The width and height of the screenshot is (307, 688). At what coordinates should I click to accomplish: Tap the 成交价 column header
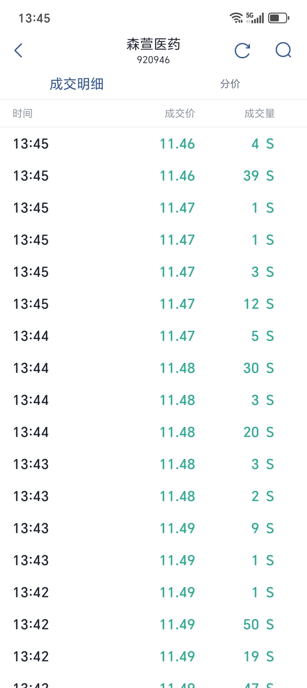180,113
